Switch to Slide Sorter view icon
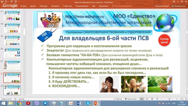This screenshot has height=106, width=188. [x=147, y=99]
